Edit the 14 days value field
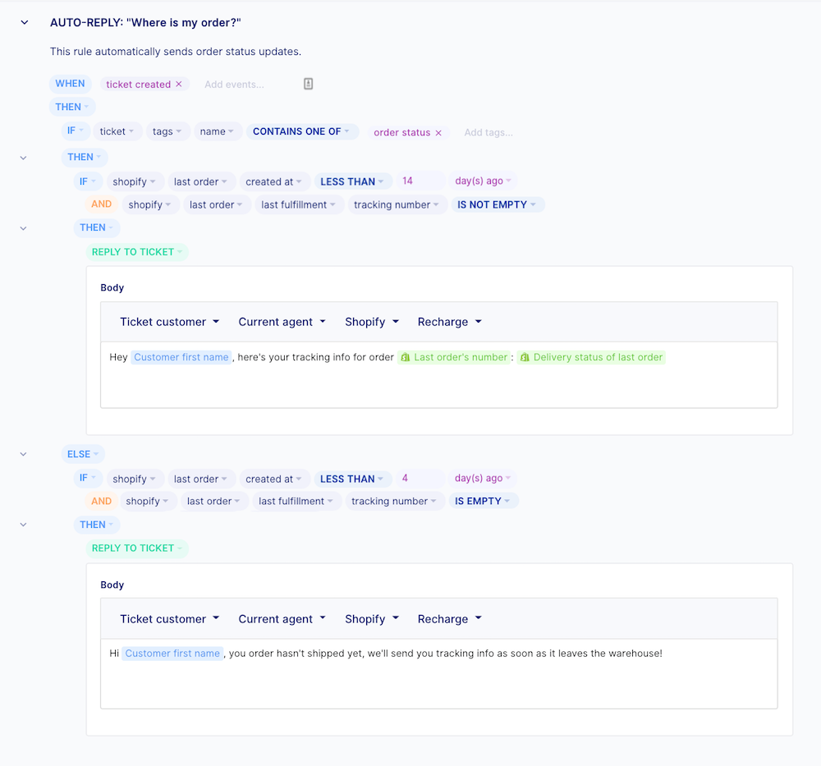The height and width of the screenshot is (766, 821). (420, 181)
